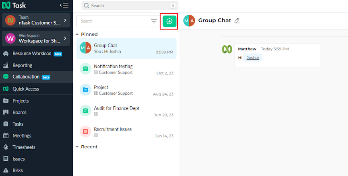The width and height of the screenshot is (348, 176).
Task: Click the global Search field at top
Action: pyautogui.click(x=129, y=5)
